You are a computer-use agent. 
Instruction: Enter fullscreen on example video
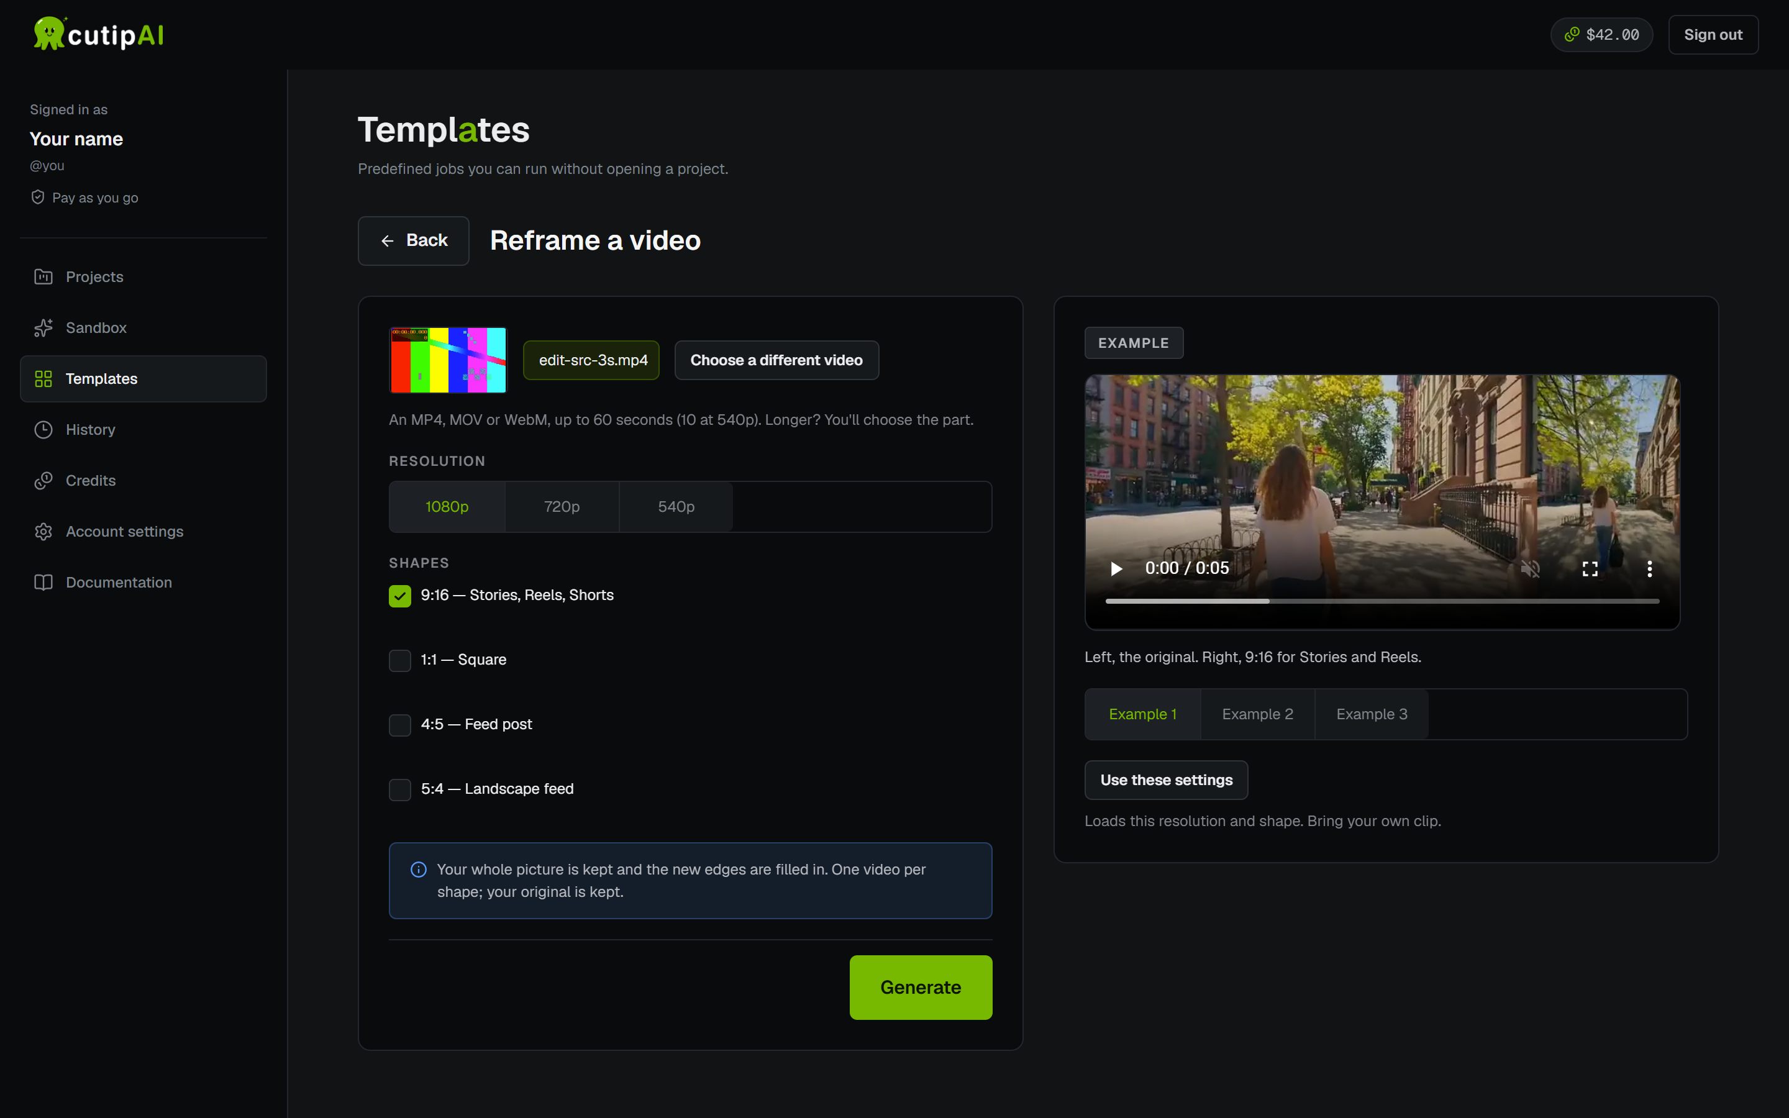(x=1590, y=568)
